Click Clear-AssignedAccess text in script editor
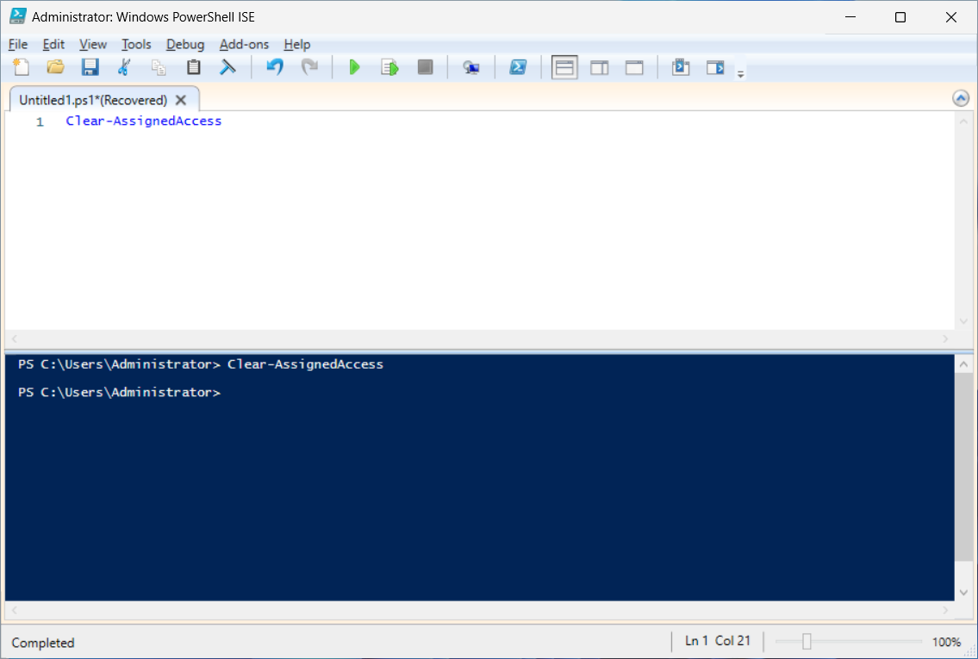Screen dimensions: 978x659 tap(143, 121)
